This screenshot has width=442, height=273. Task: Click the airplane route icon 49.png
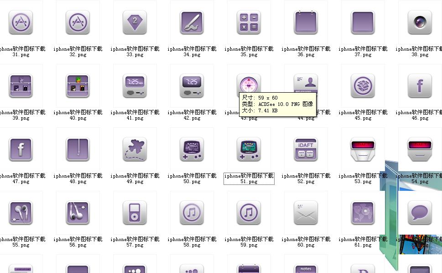pyautogui.click(x=135, y=149)
